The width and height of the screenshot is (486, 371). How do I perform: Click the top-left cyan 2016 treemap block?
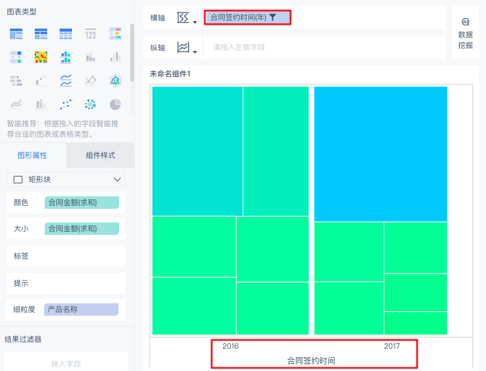(x=197, y=151)
